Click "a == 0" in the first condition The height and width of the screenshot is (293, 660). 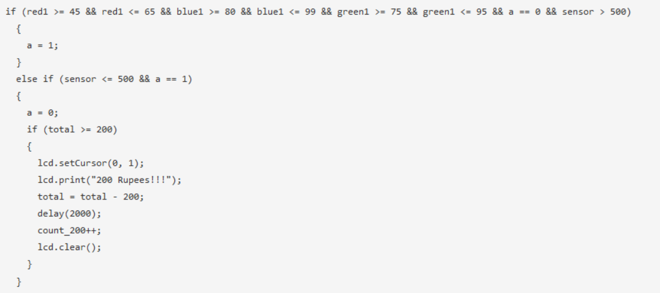pos(524,13)
